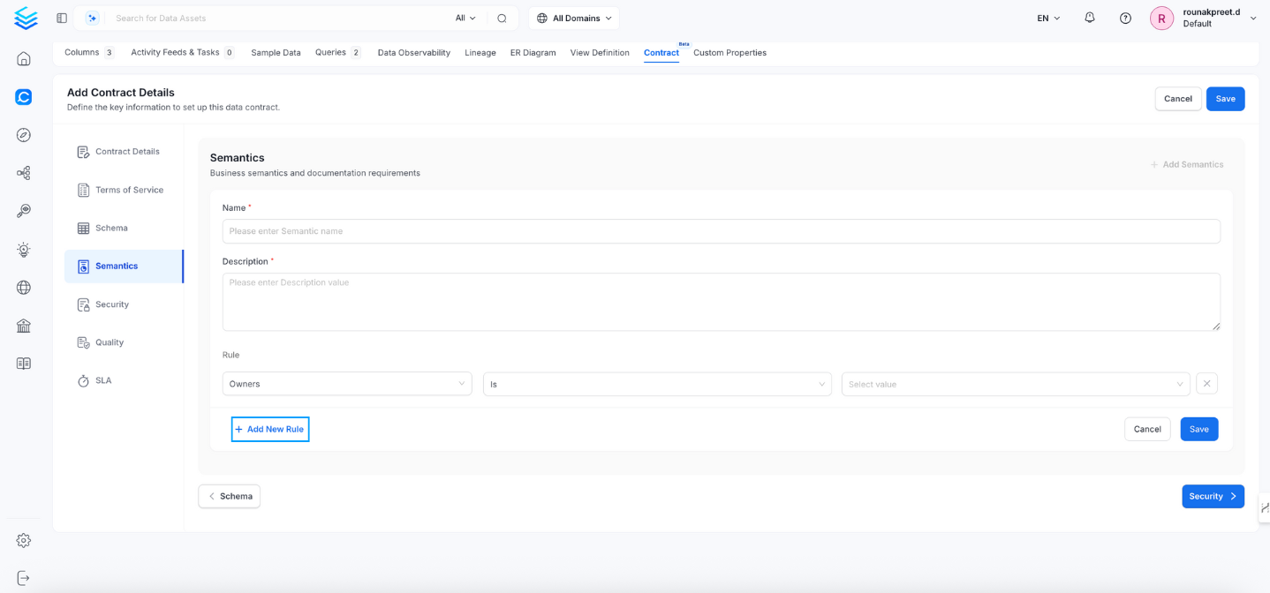
Task: Open the All Domains dropdown
Action: [573, 18]
